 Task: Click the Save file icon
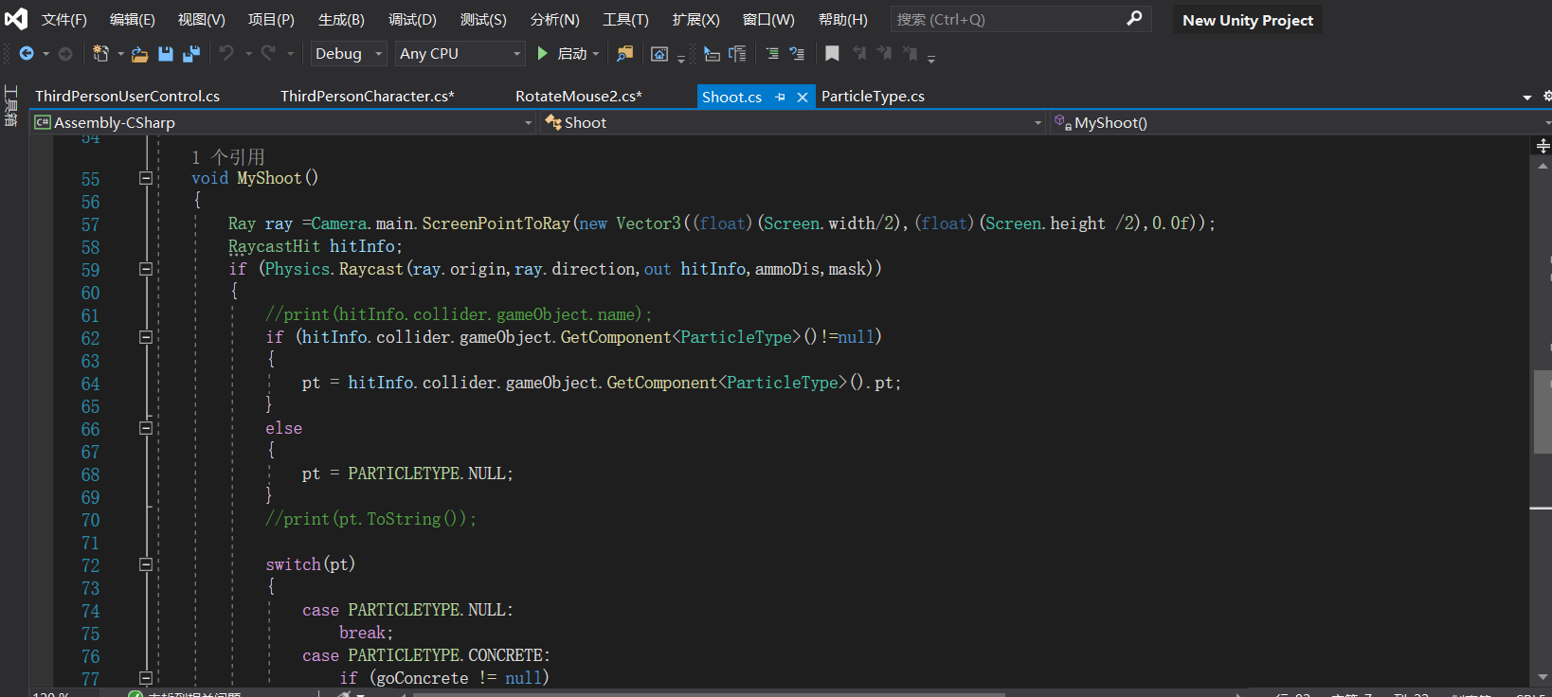166,54
